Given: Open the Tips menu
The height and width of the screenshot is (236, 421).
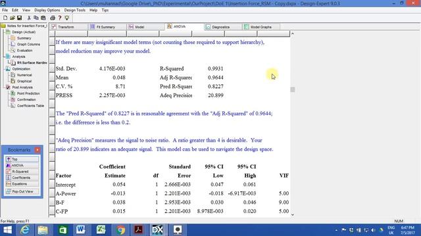Looking at the screenshot, I should tap(105, 10).
